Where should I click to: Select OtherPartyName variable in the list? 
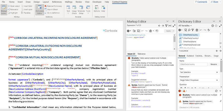tap(190, 41)
